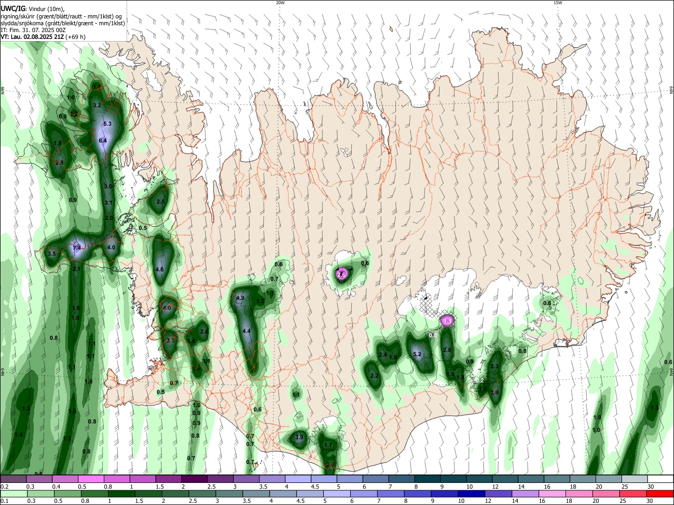Click the 5.3 precipitation value
Screen dimensions: 674x505
click(x=107, y=124)
